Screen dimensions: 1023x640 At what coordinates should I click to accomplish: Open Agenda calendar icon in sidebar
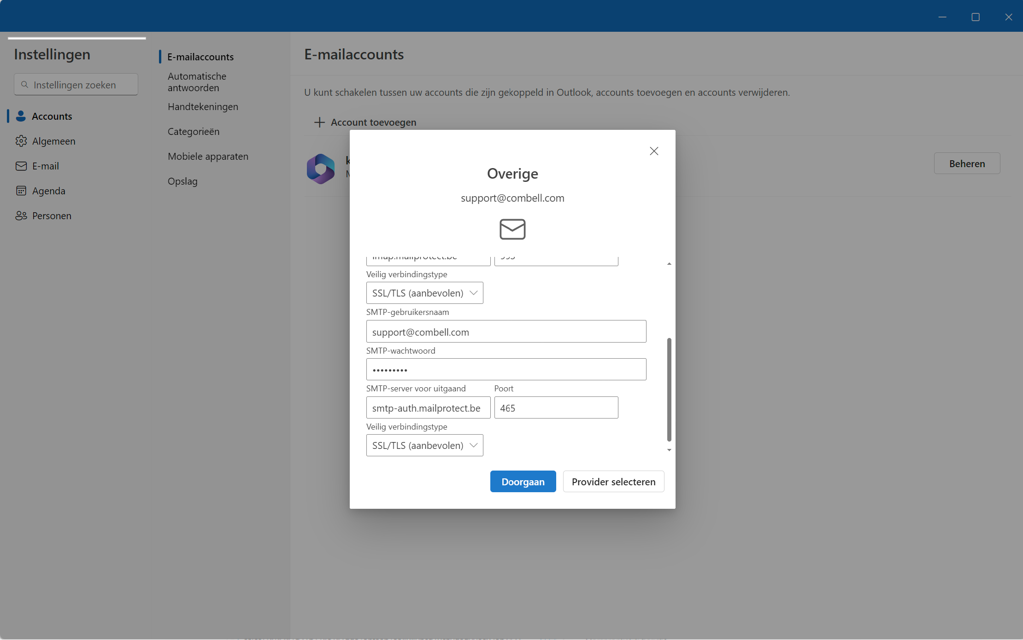21,191
